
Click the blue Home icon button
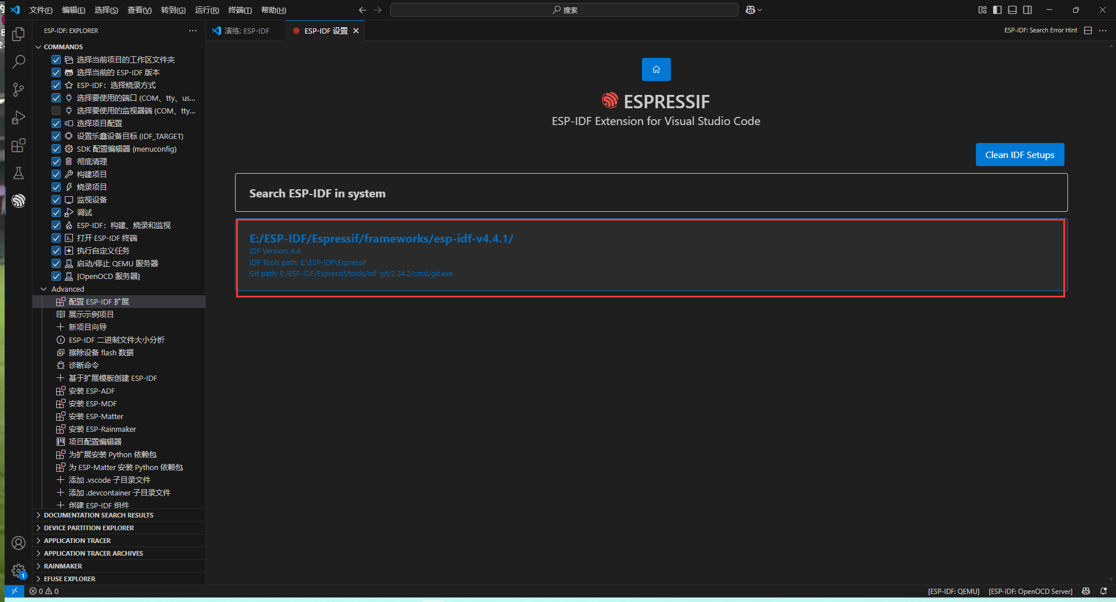click(656, 69)
